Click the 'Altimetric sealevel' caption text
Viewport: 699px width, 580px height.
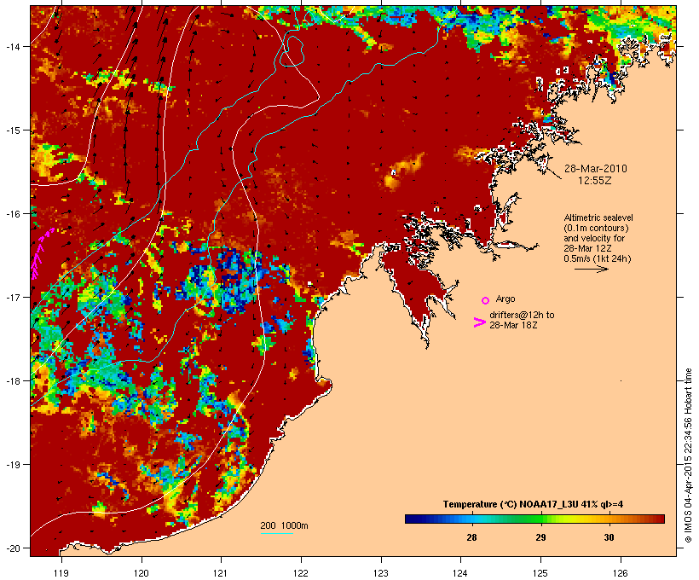pyautogui.click(x=598, y=217)
